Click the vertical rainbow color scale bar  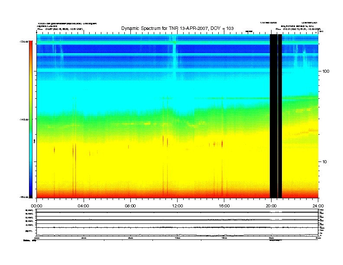pyautogui.click(x=31, y=120)
